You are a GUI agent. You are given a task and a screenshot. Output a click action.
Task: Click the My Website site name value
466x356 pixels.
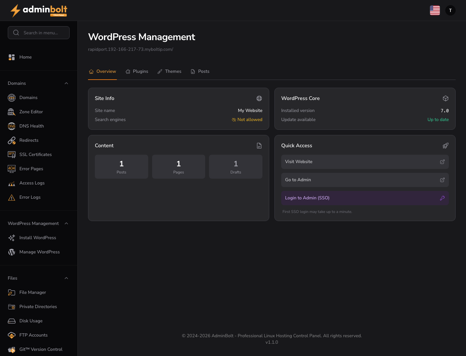[250, 111]
